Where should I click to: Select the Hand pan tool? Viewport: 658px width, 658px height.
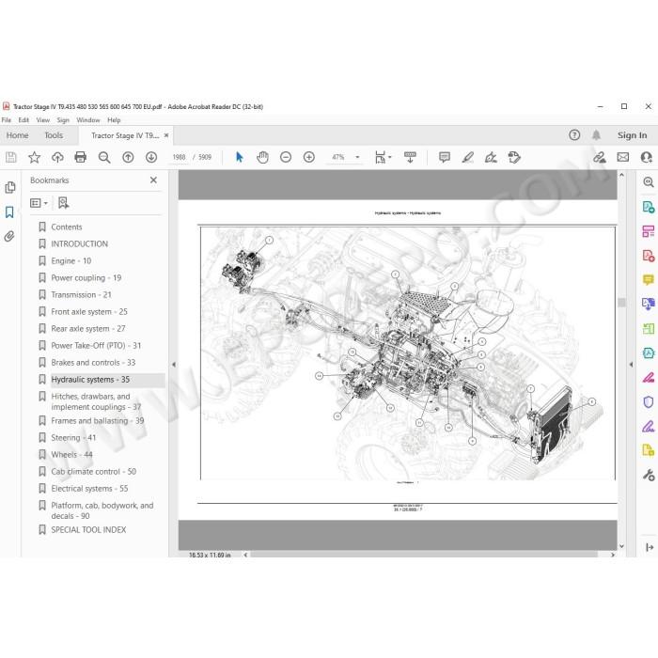pos(262,157)
